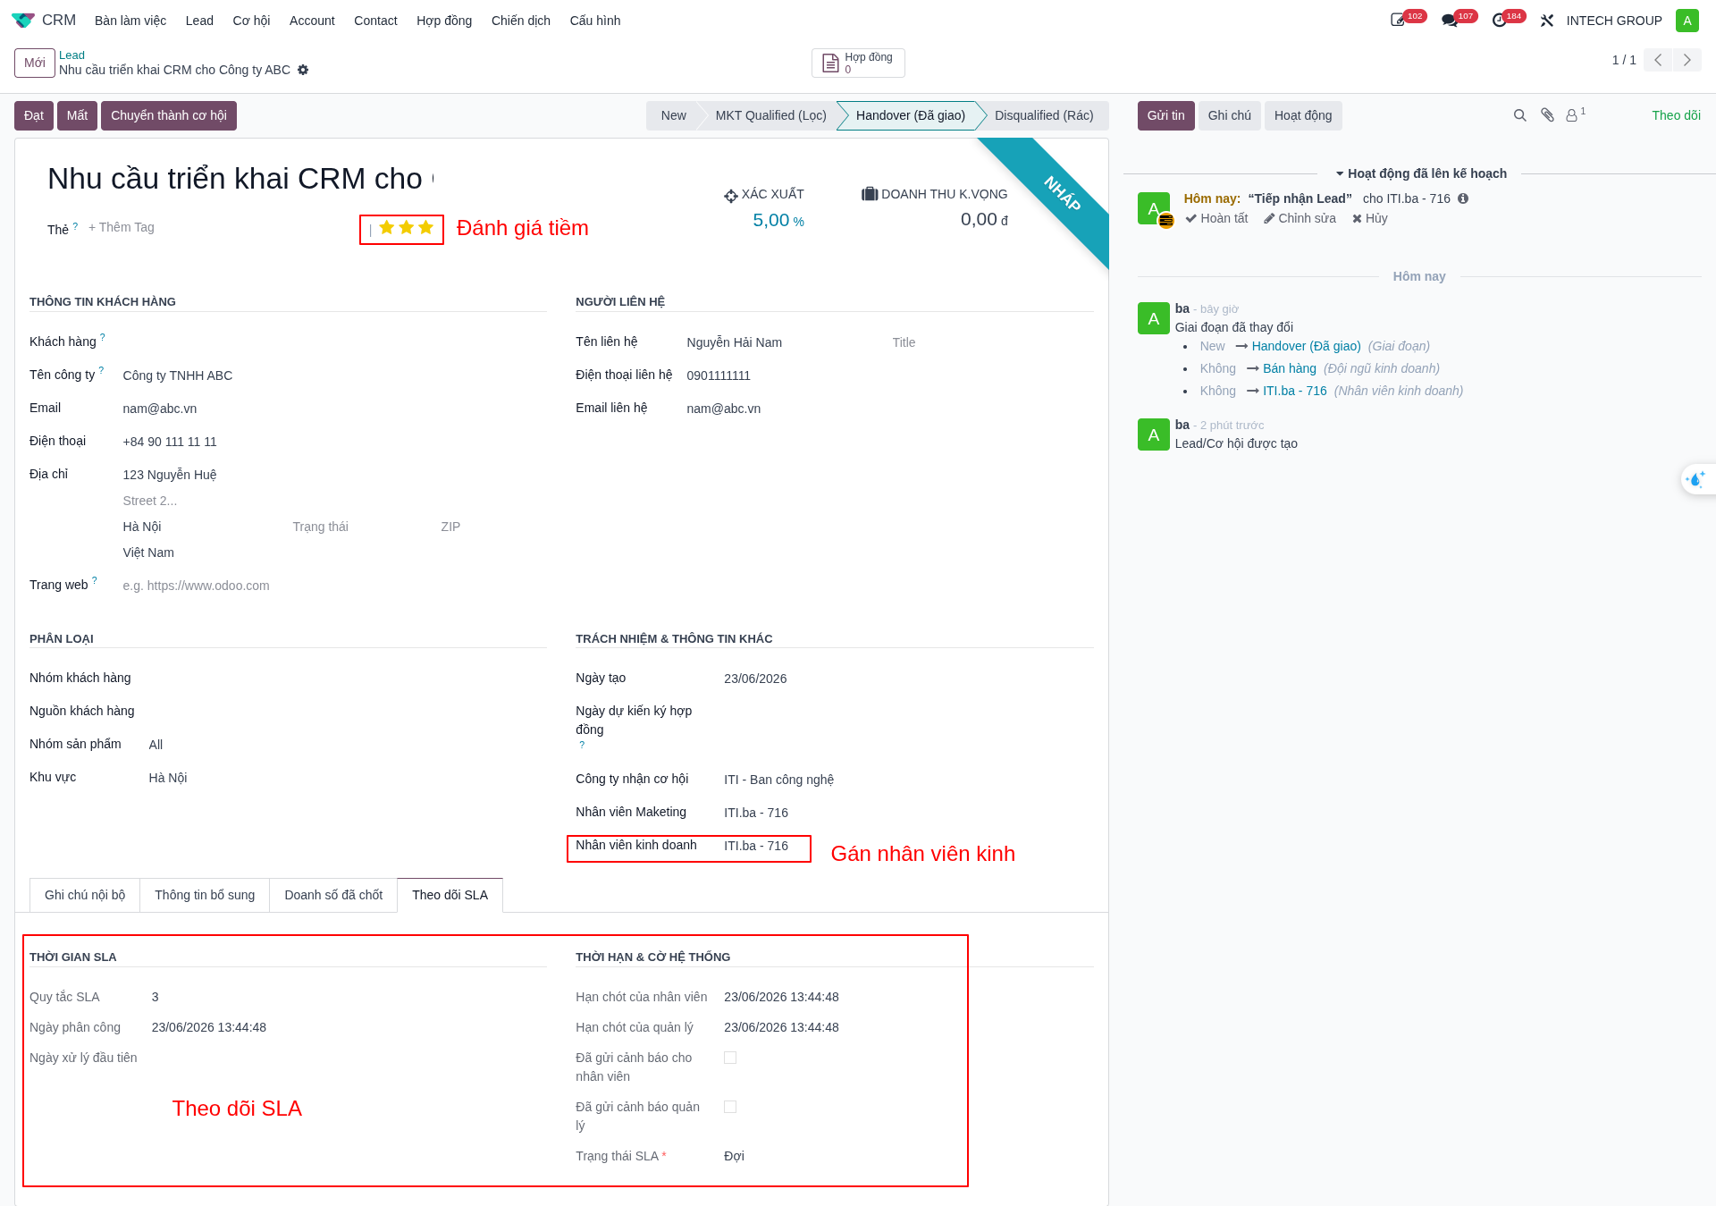The height and width of the screenshot is (1206, 1716).
Task: Open activity info icon next to ITI.ba - 716
Action: pyautogui.click(x=1463, y=198)
